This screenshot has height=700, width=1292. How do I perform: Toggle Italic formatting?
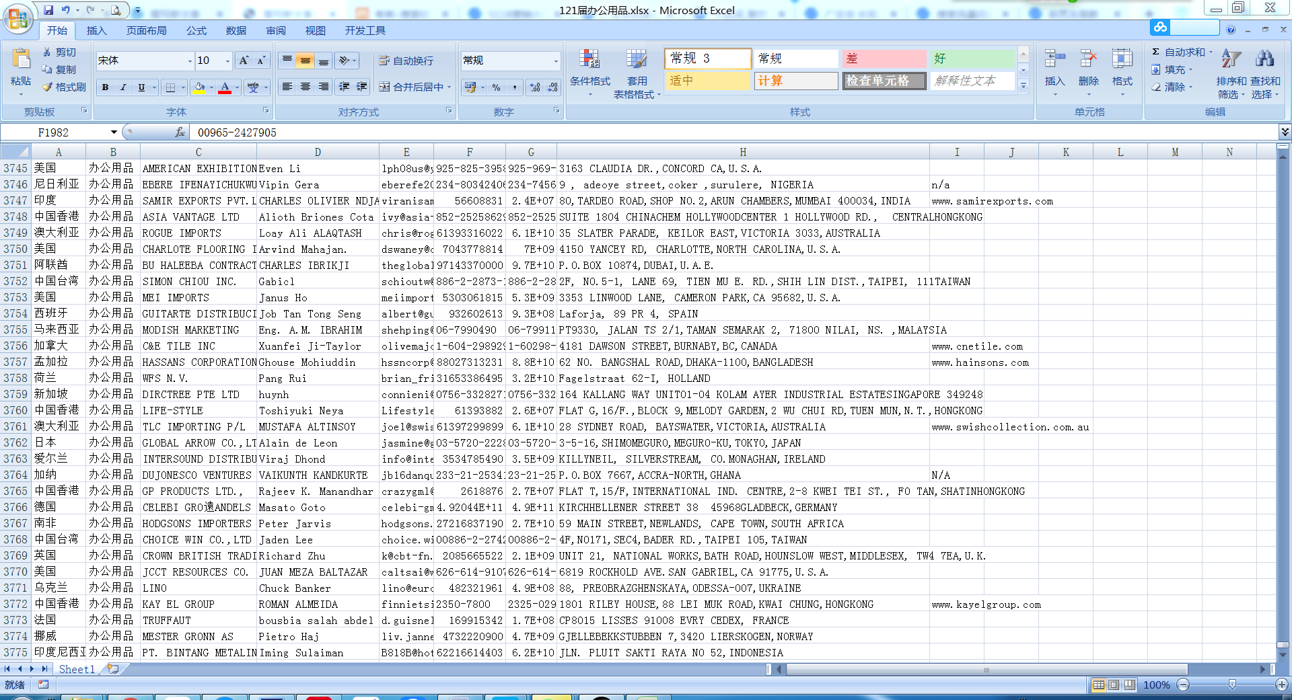click(123, 87)
